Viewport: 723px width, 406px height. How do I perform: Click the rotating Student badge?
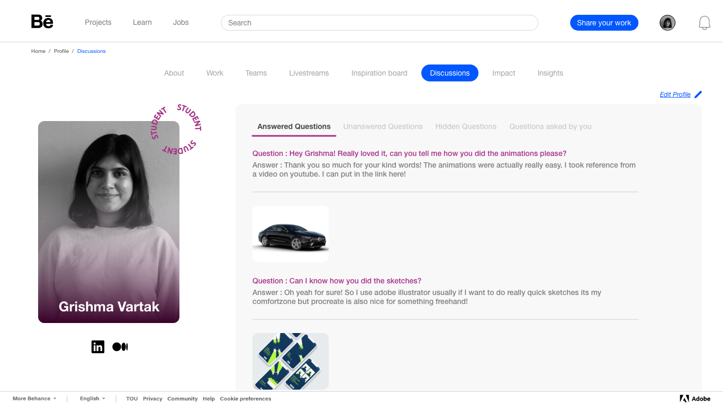pos(176,130)
